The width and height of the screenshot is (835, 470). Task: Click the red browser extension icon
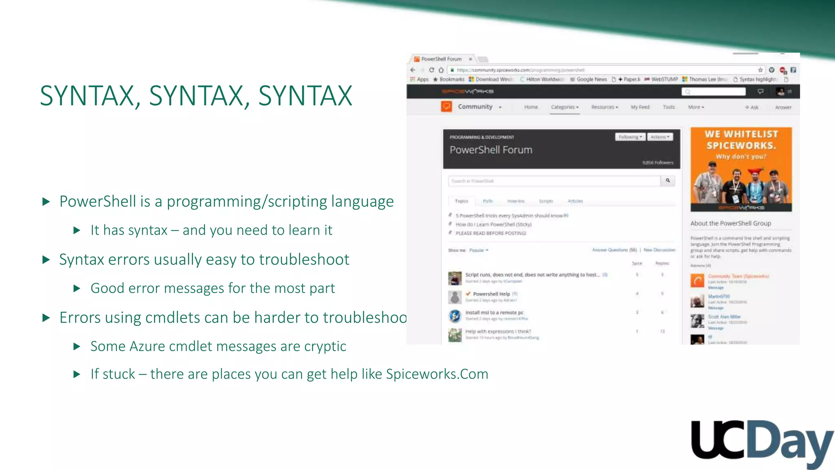pyautogui.click(x=783, y=70)
